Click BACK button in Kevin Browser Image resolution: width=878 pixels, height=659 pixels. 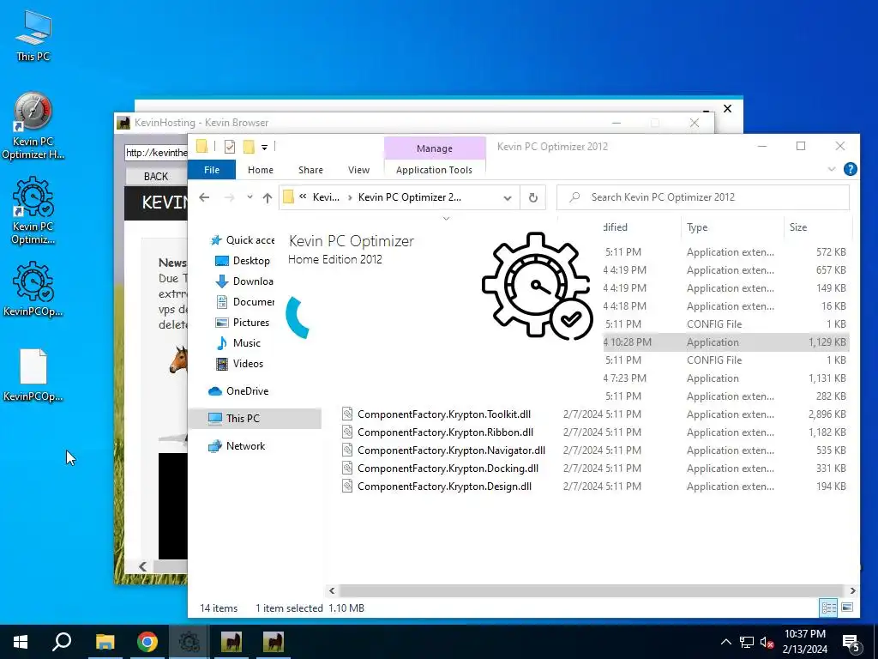pos(156,177)
